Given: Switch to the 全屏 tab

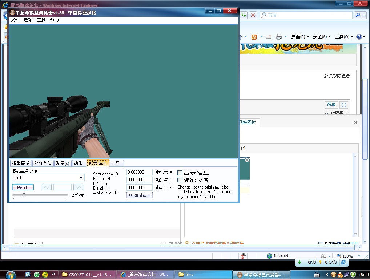Looking at the screenshot, I should pyautogui.click(x=115, y=163).
